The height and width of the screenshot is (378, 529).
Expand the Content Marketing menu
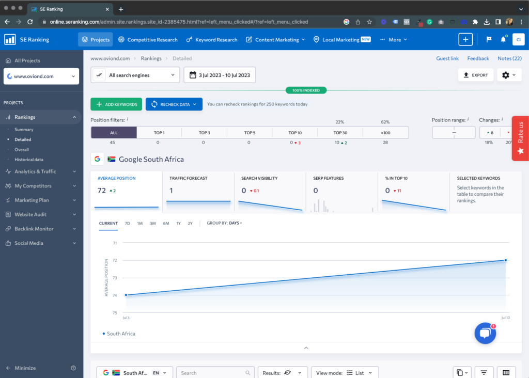point(275,39)
